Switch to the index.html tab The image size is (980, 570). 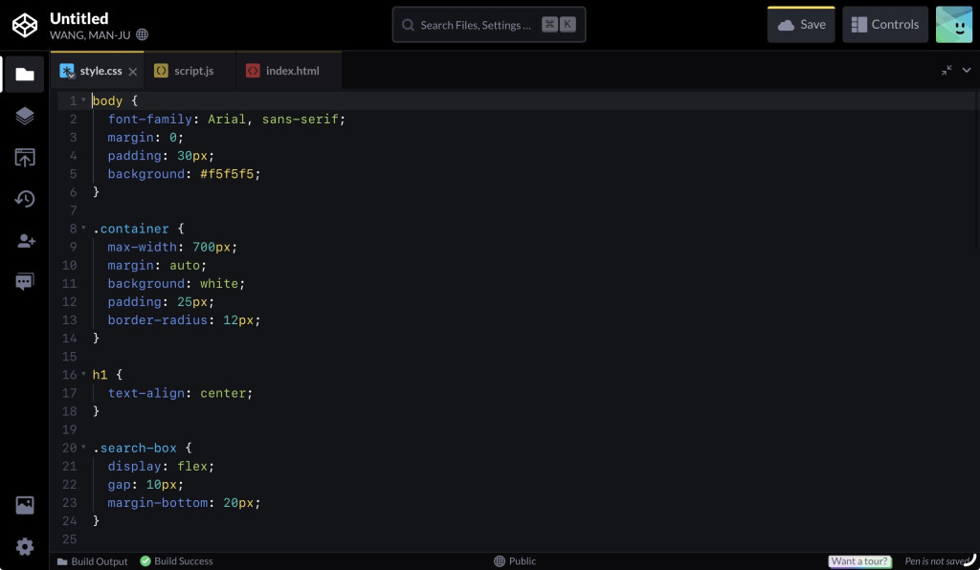(x=289, y=71)
